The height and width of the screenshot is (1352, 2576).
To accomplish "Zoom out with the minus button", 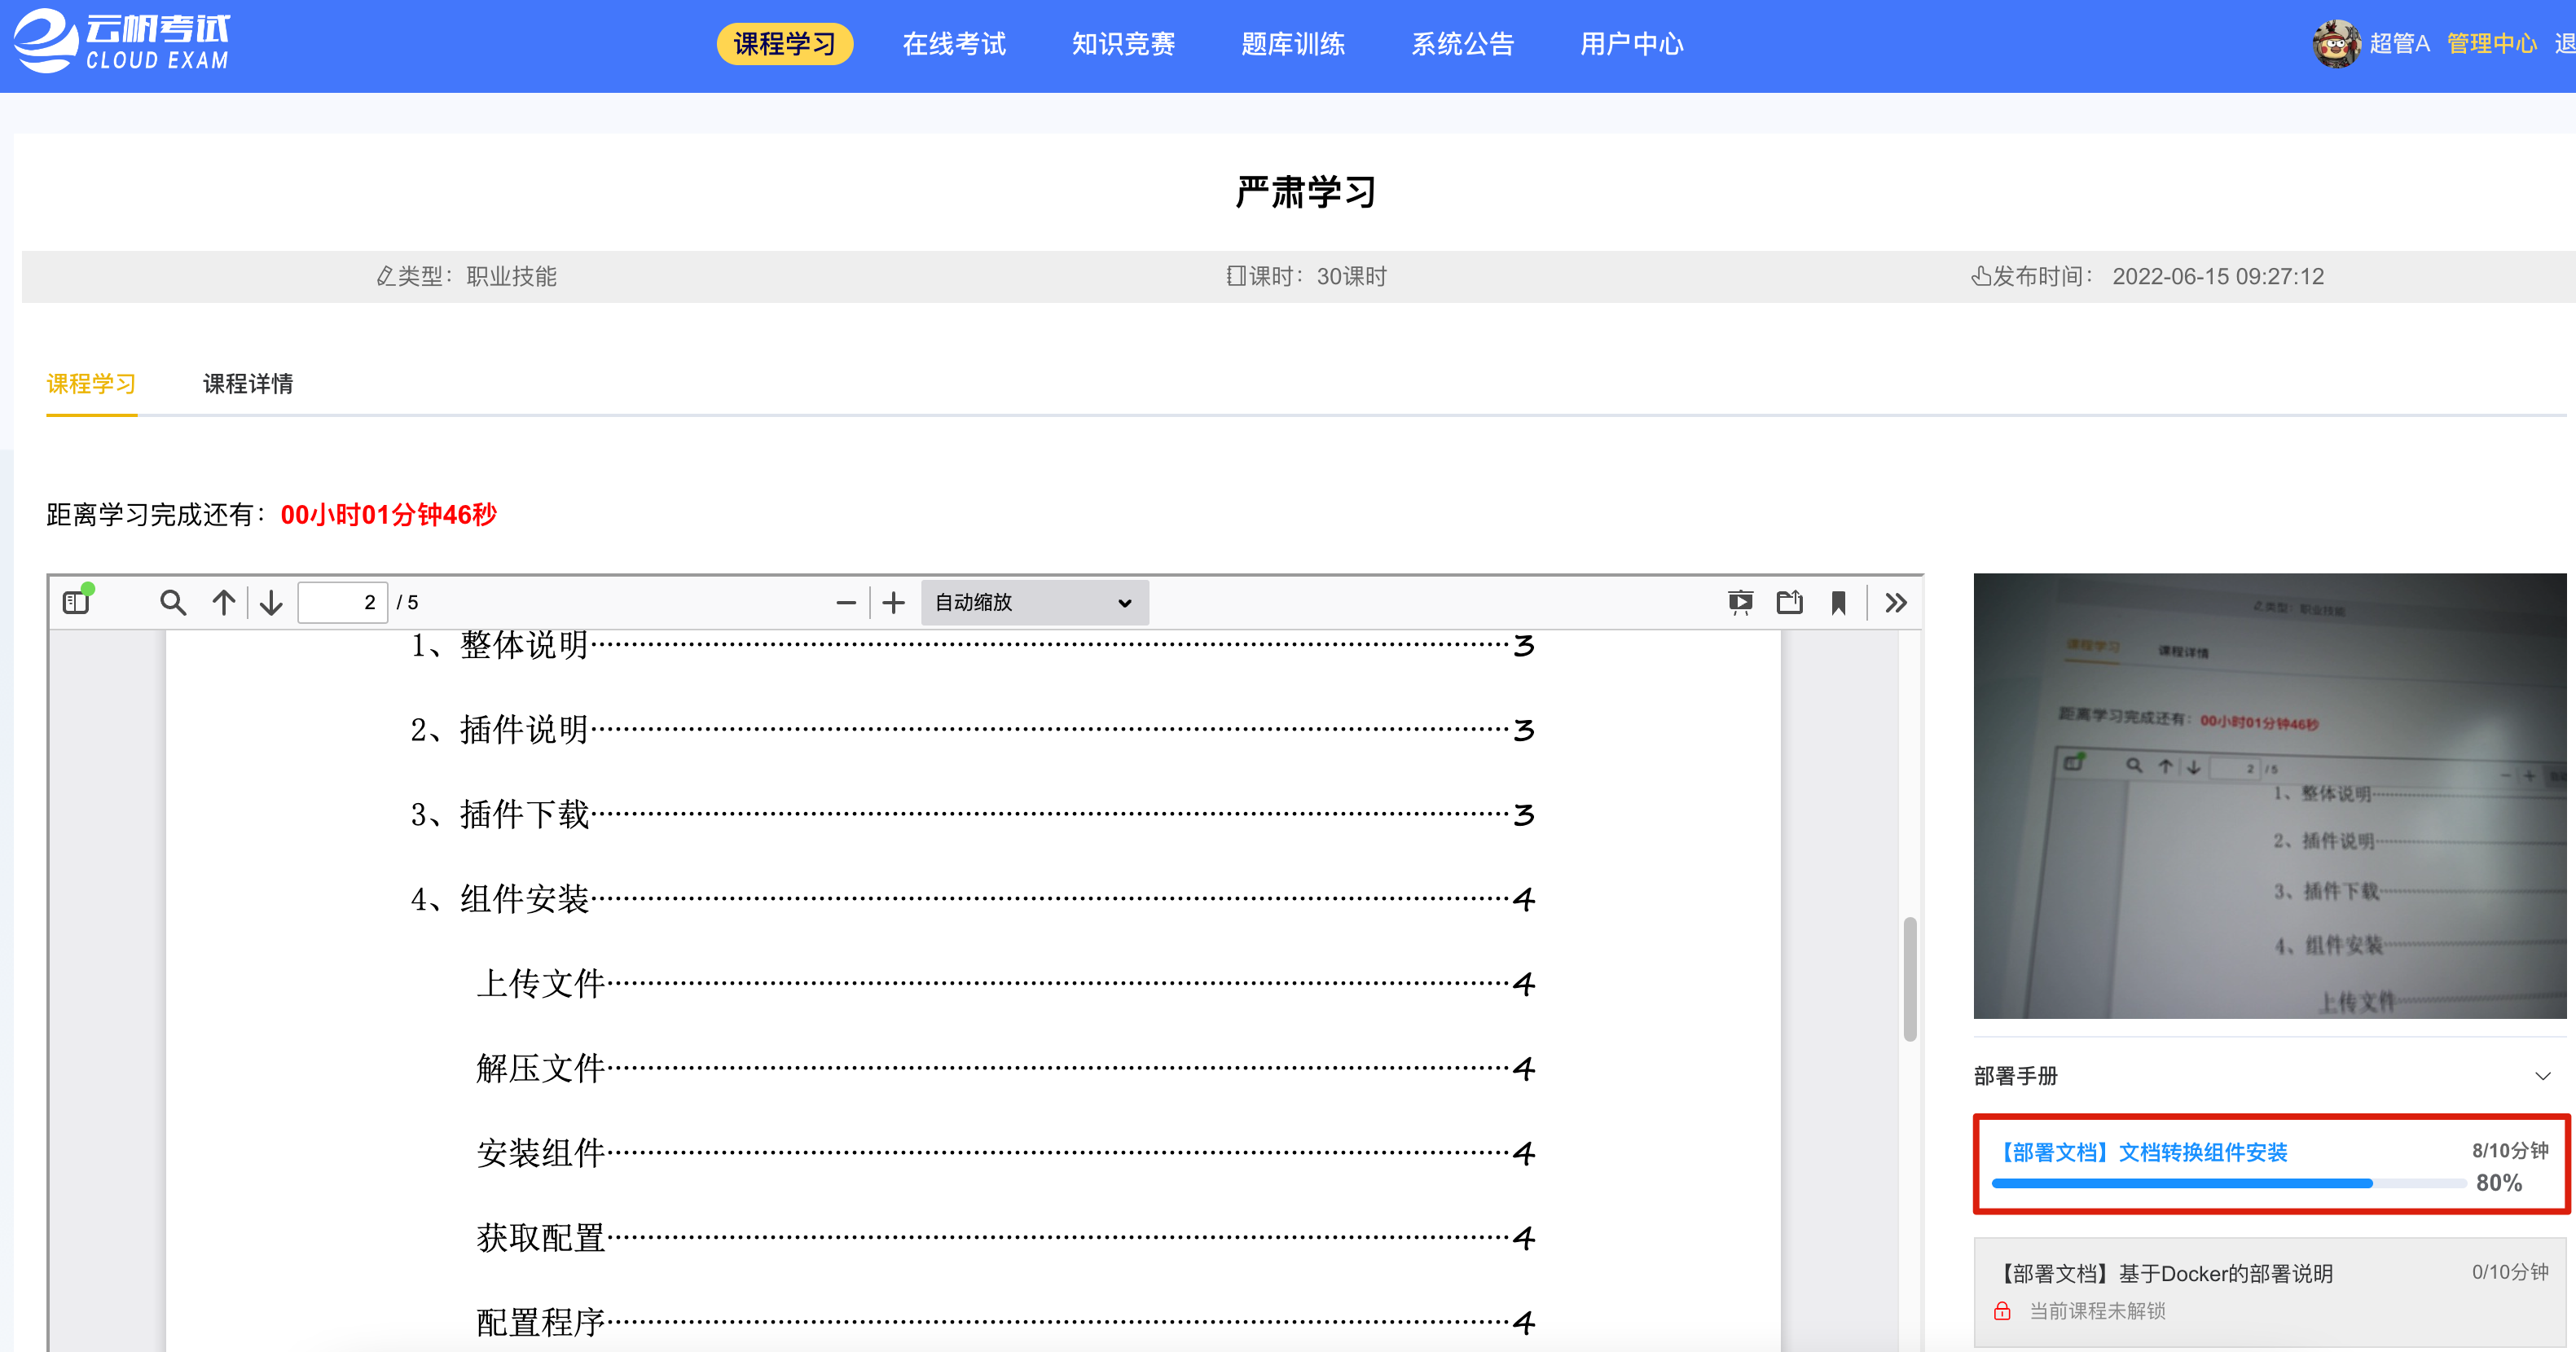I will point(846,602).
